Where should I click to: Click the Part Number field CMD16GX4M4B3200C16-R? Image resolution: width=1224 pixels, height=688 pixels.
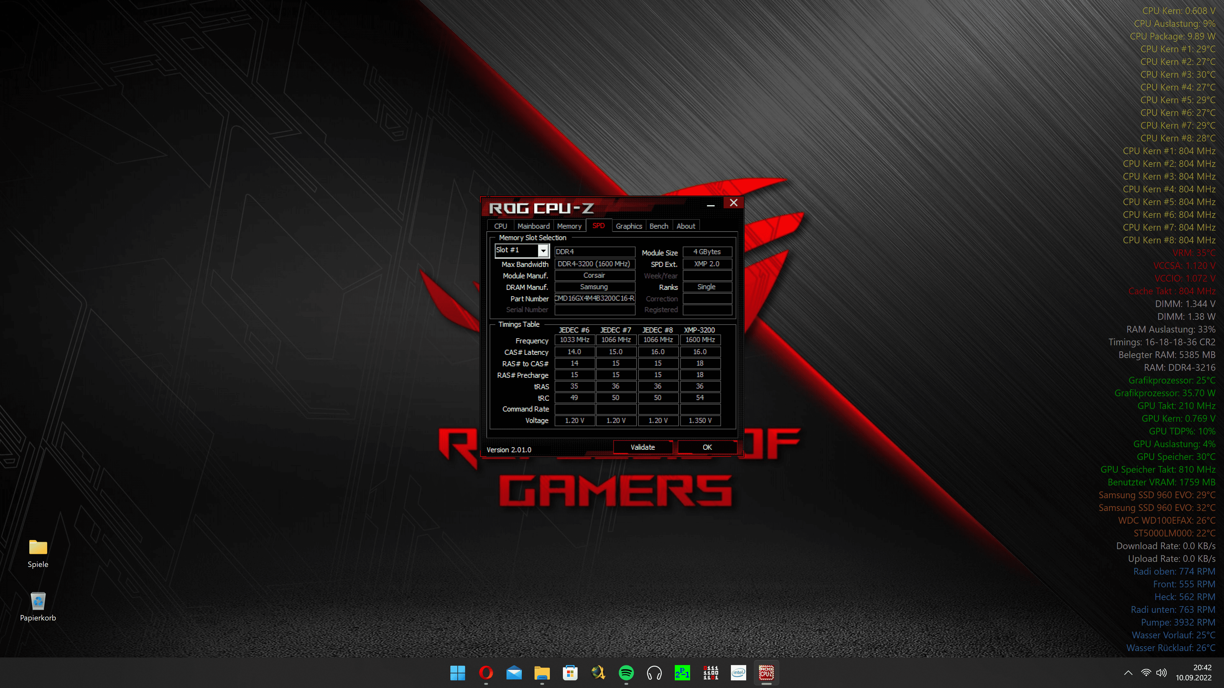click(594, 298)
